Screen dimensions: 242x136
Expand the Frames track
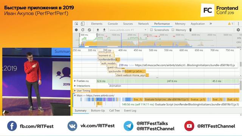point(75,81)
